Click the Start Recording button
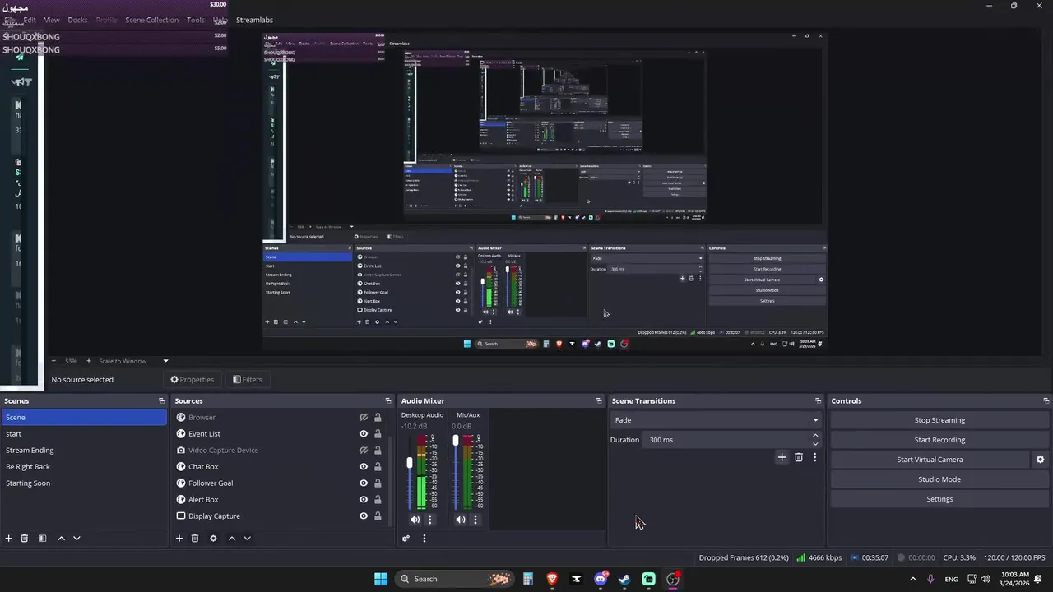 click(x=939, y=440)
